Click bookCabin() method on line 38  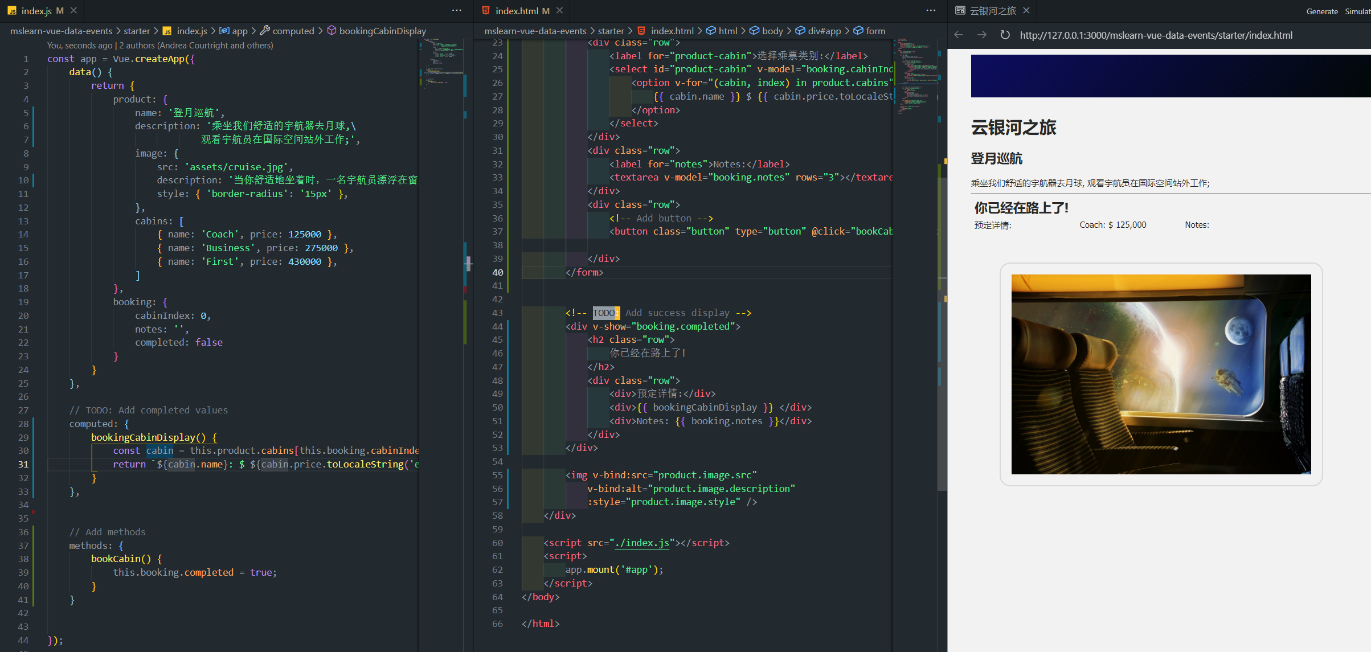[121, 559]
